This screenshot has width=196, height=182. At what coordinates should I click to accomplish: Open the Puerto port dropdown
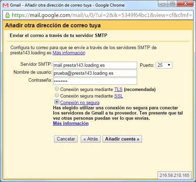point(164,65)
